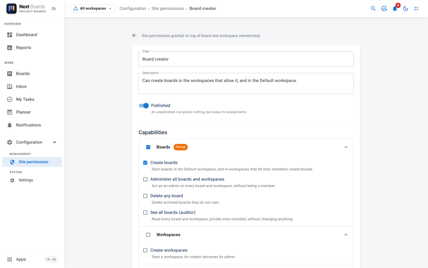This screenshot has height=268, width=428.
Task: Check Create workspaces capability
Action: click(145, 250)
